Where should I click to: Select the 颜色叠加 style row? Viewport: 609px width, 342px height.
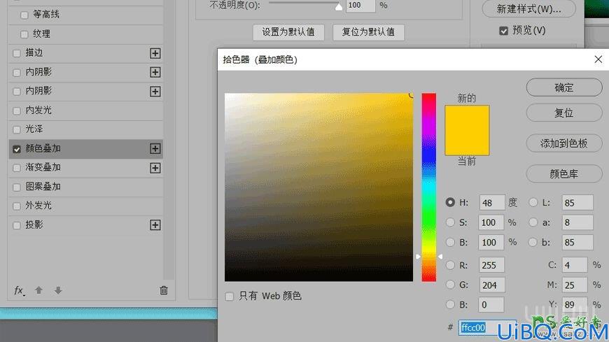[85, 149]
